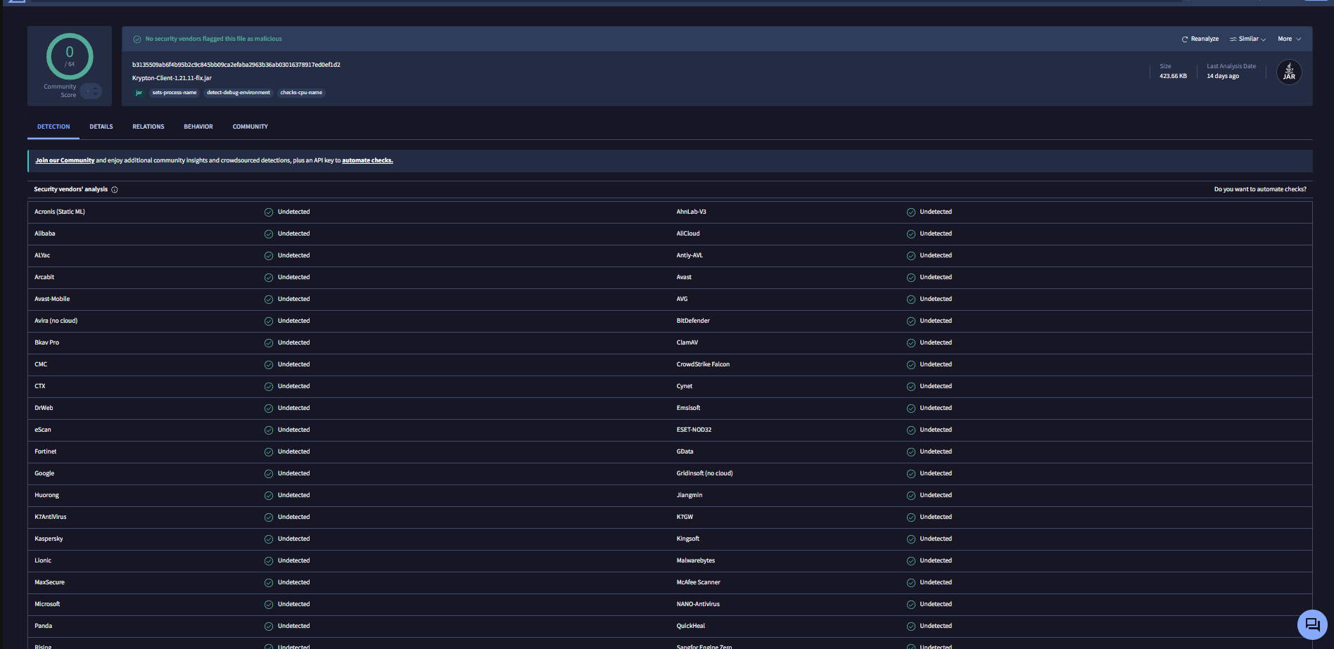Image resolution: width=1334 pixels, height=649 pixels.
Task: Click the Undetected check icon for ESET-NOD32
Action: pyautogui.click(x=911, y=430)
